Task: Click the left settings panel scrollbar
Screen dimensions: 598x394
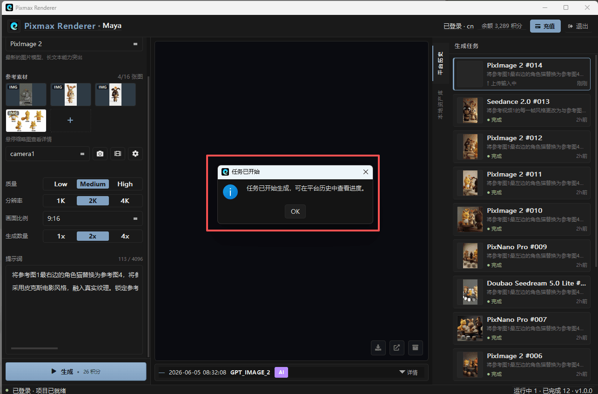Action: click(x=148, y=216)
